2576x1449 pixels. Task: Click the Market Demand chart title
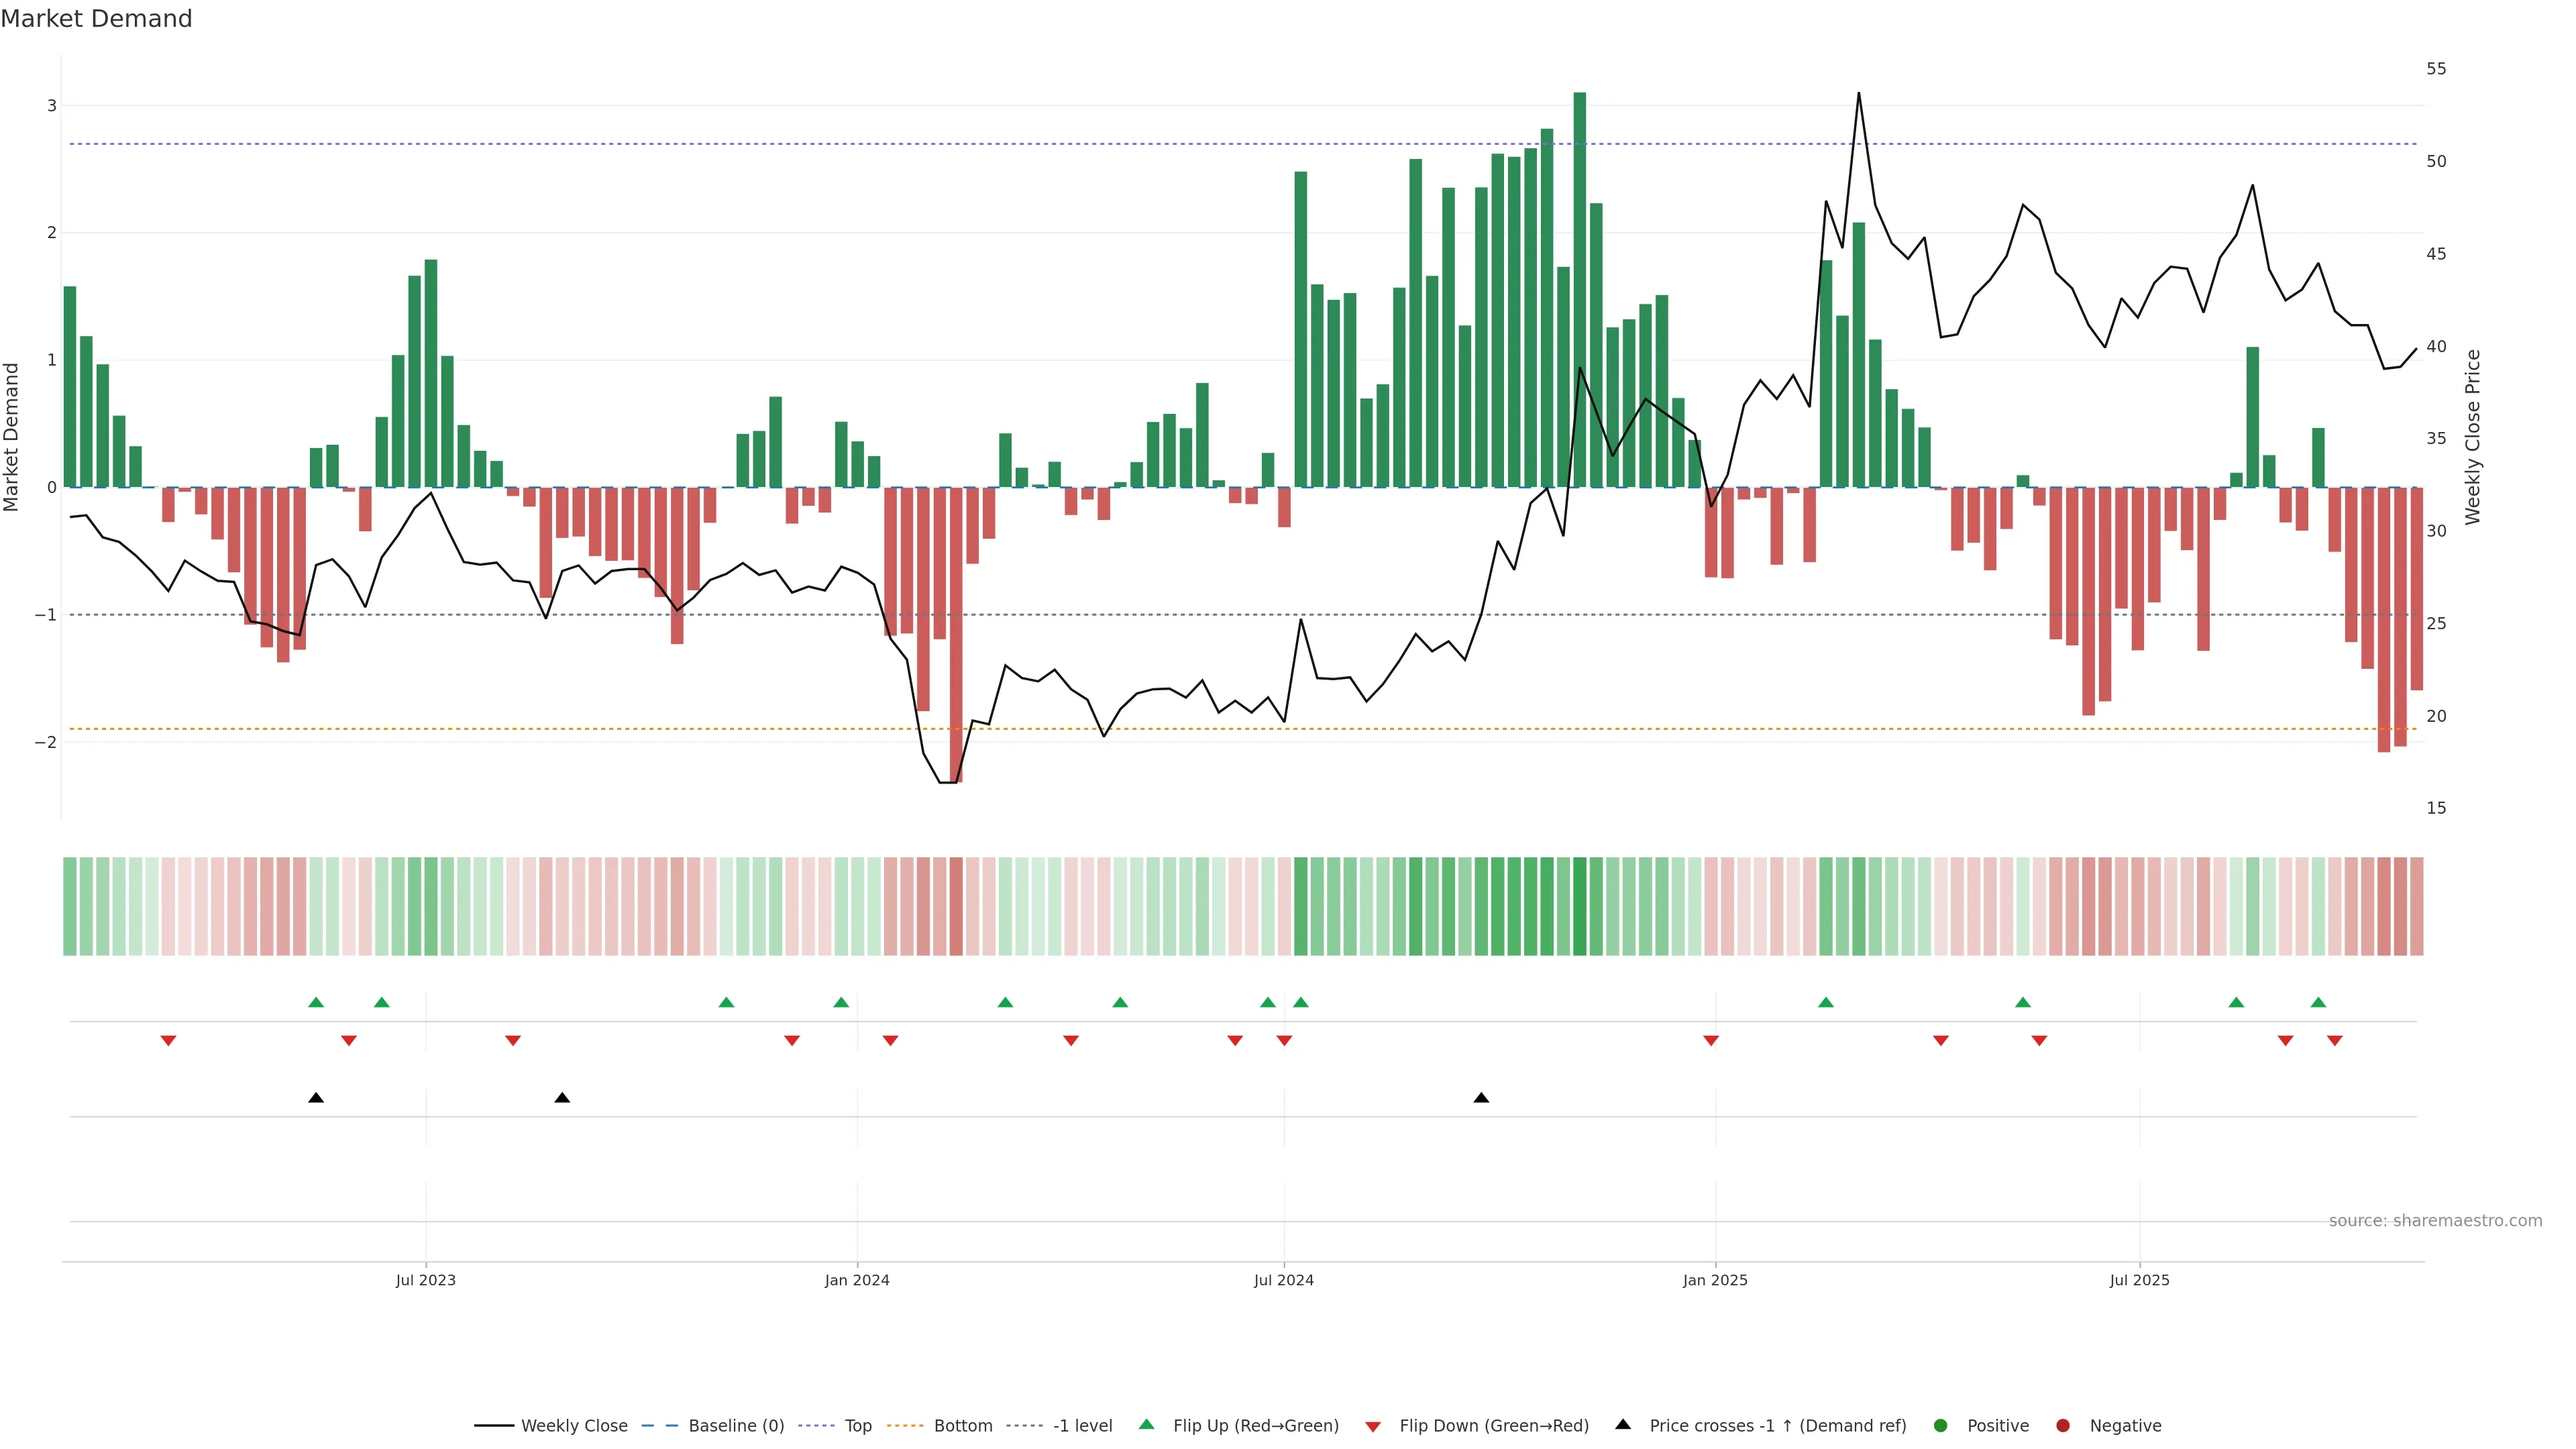click(x=96, y=19)
